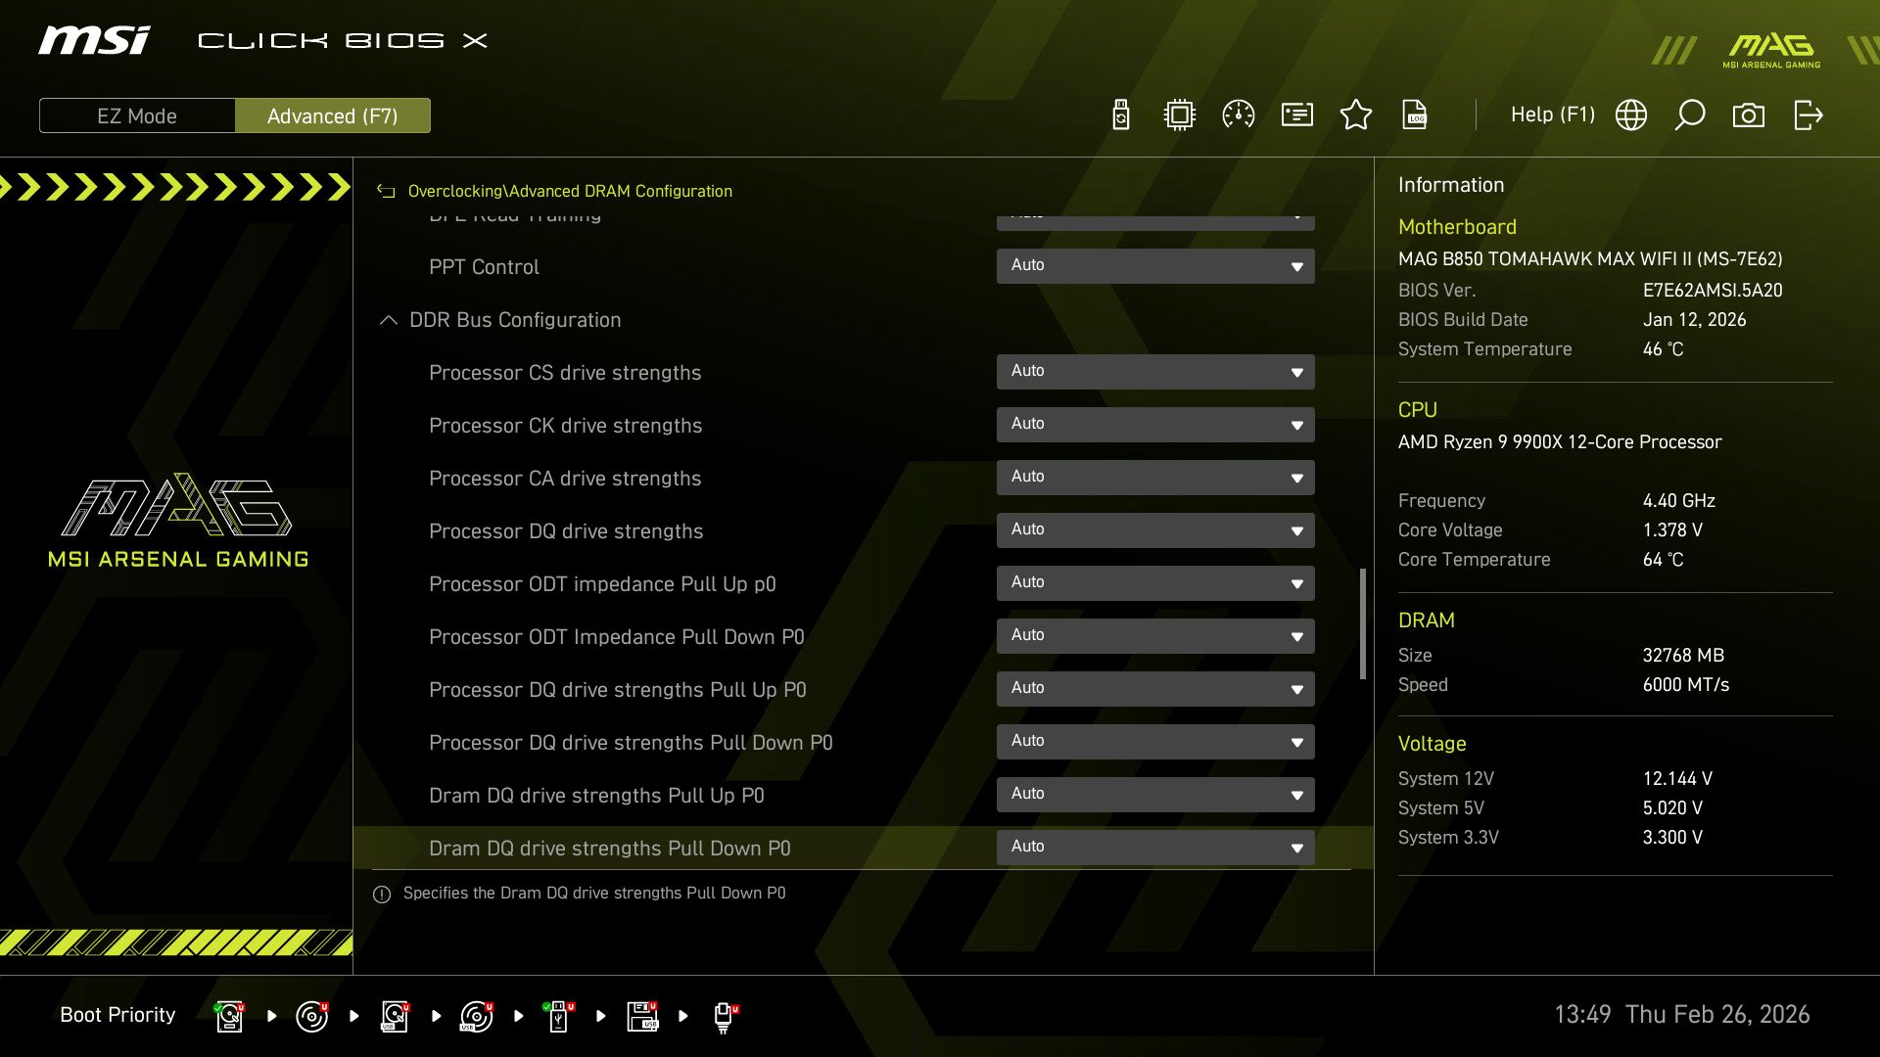Image resolution: width=1880 pixels, height=1057 pixels.
Task: Take a screenshot with the camera icon
Action: 1750,115
